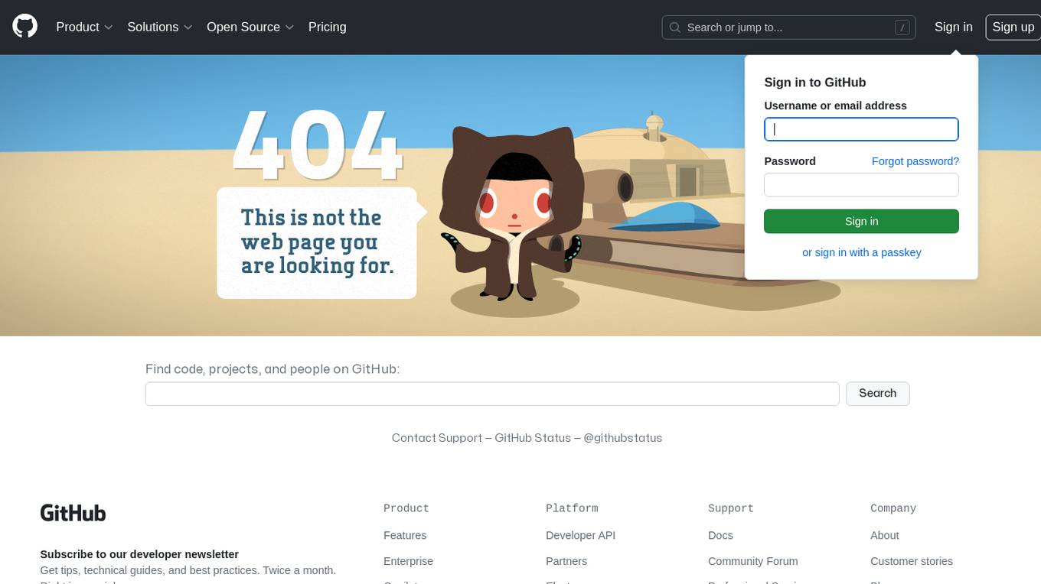Open the Contact Support link
Screen dimensions: 1041x584
pyautogui.click(x=437, y=438)
